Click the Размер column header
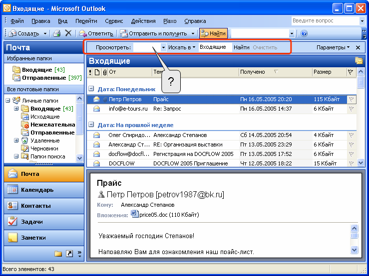Image resolution: width=369 pixels, height=276 pixels. point(329,72)
